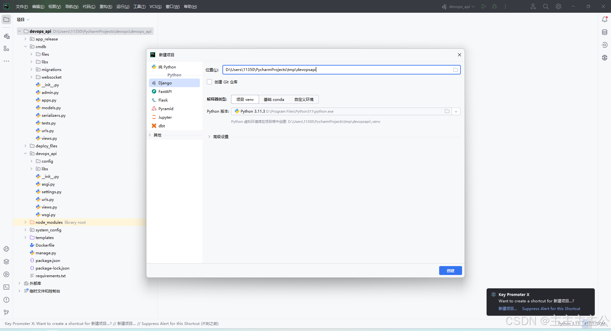This screenshot has height=331, width=611.
Task: Run devops_api with the green play icon
Action: click(x=484, y=6)
